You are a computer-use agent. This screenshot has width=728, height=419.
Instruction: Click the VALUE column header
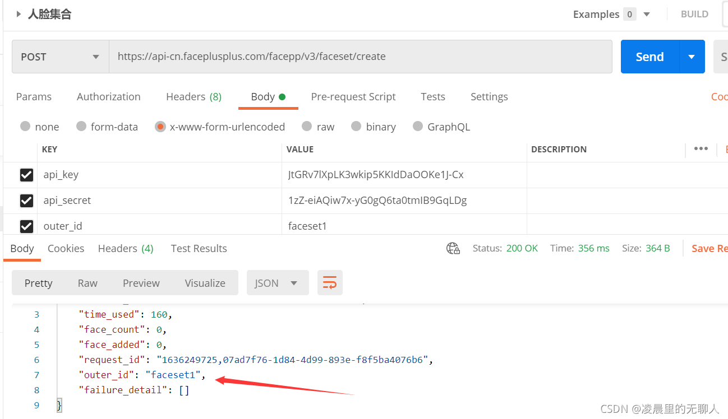(300, 150)
